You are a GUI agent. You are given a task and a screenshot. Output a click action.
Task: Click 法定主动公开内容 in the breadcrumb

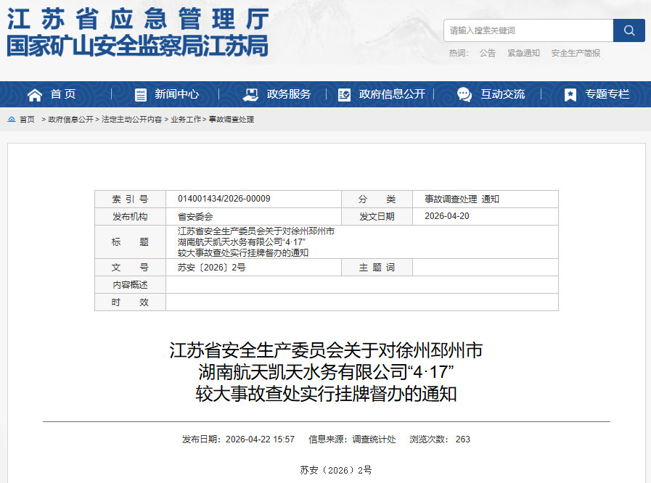click(132, 120)
